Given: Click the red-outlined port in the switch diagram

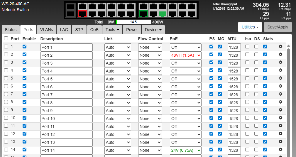Looking at the screenshot, I should [82, 13].
